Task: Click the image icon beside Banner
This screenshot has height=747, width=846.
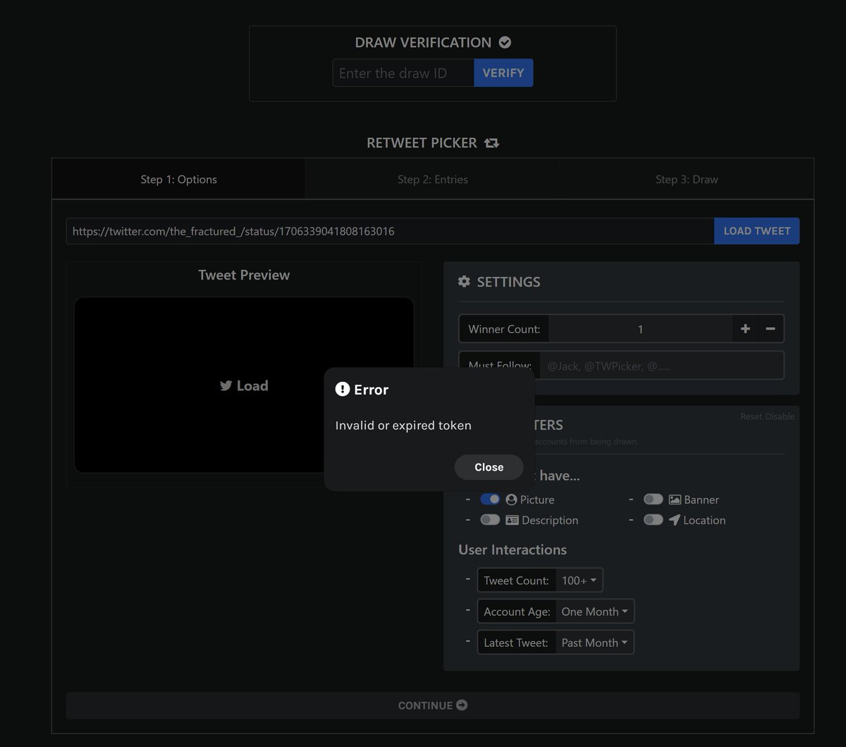Action: tap(675, 500)
